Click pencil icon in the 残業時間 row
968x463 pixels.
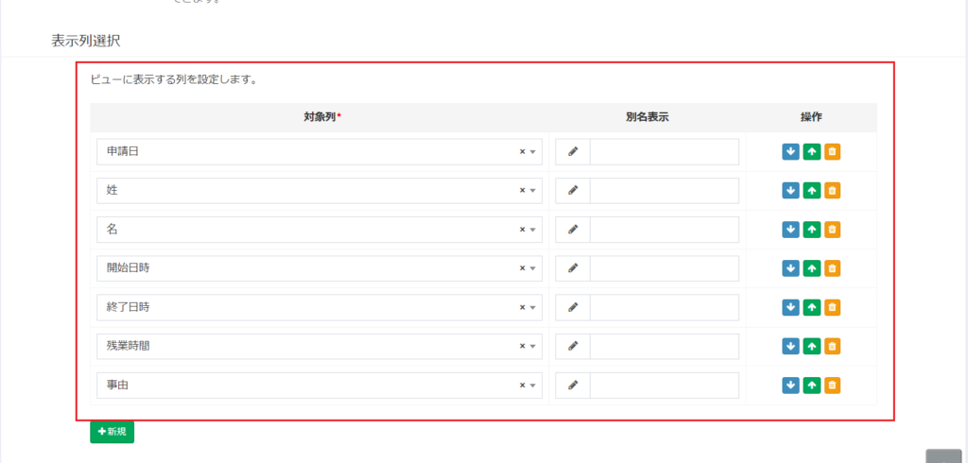click(573, 347)
